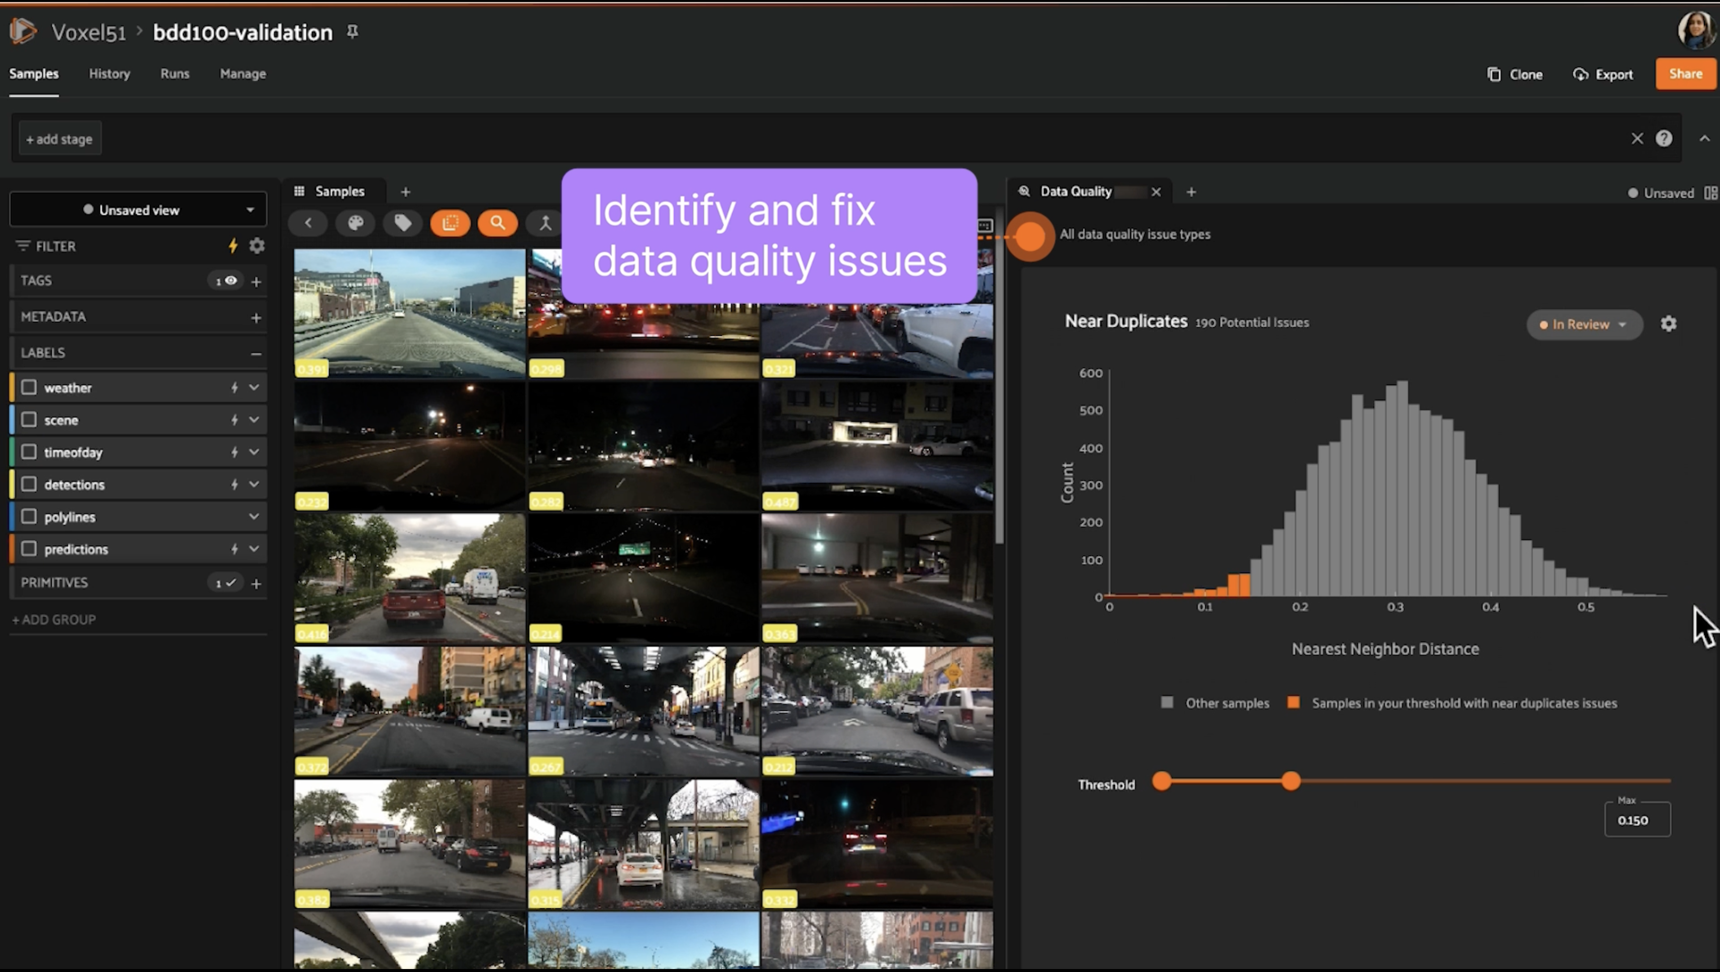Open filter settings gear in sidebar
Image resolution: width=1720 pixels, height=972 pixels.
[x=257, y=246]
